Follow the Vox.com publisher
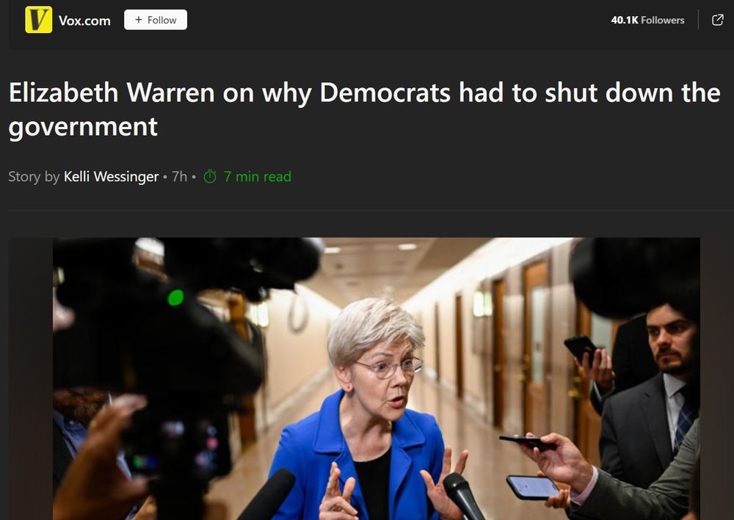The height and width of the screenshot is (520, 734). tap(156, 20)
